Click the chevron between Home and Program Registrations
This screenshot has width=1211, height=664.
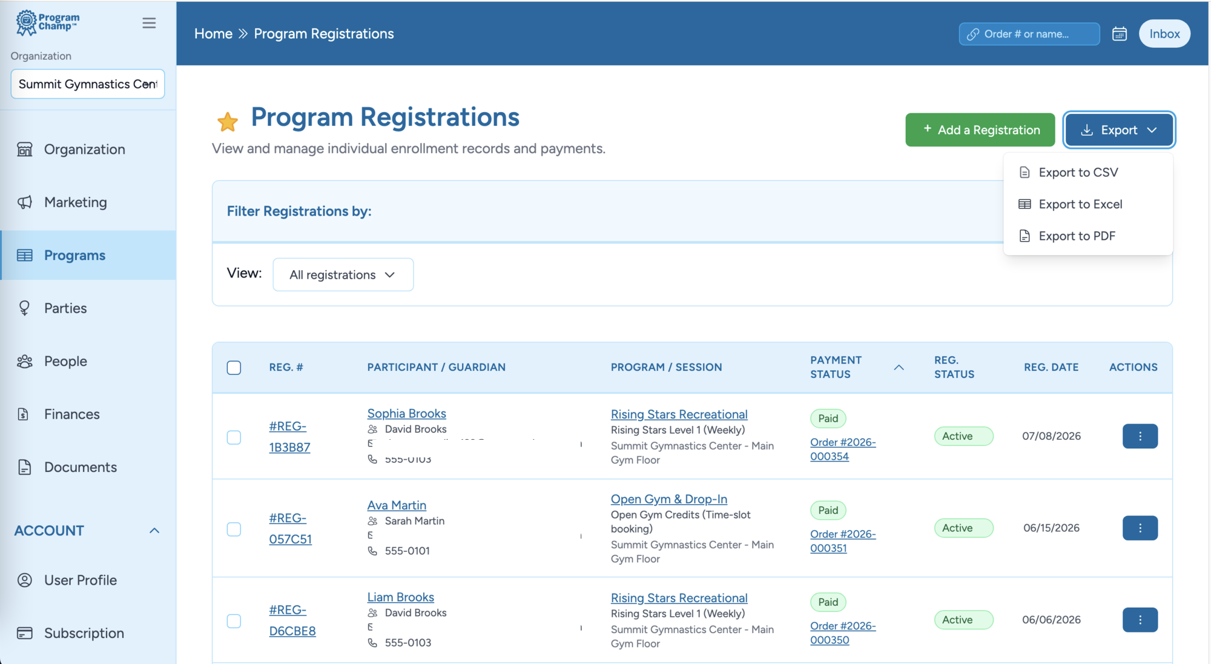point(243,34)
